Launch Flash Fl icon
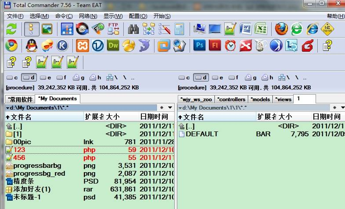Image resolution: width=345 pixels, height=209 pixels. 215,46
